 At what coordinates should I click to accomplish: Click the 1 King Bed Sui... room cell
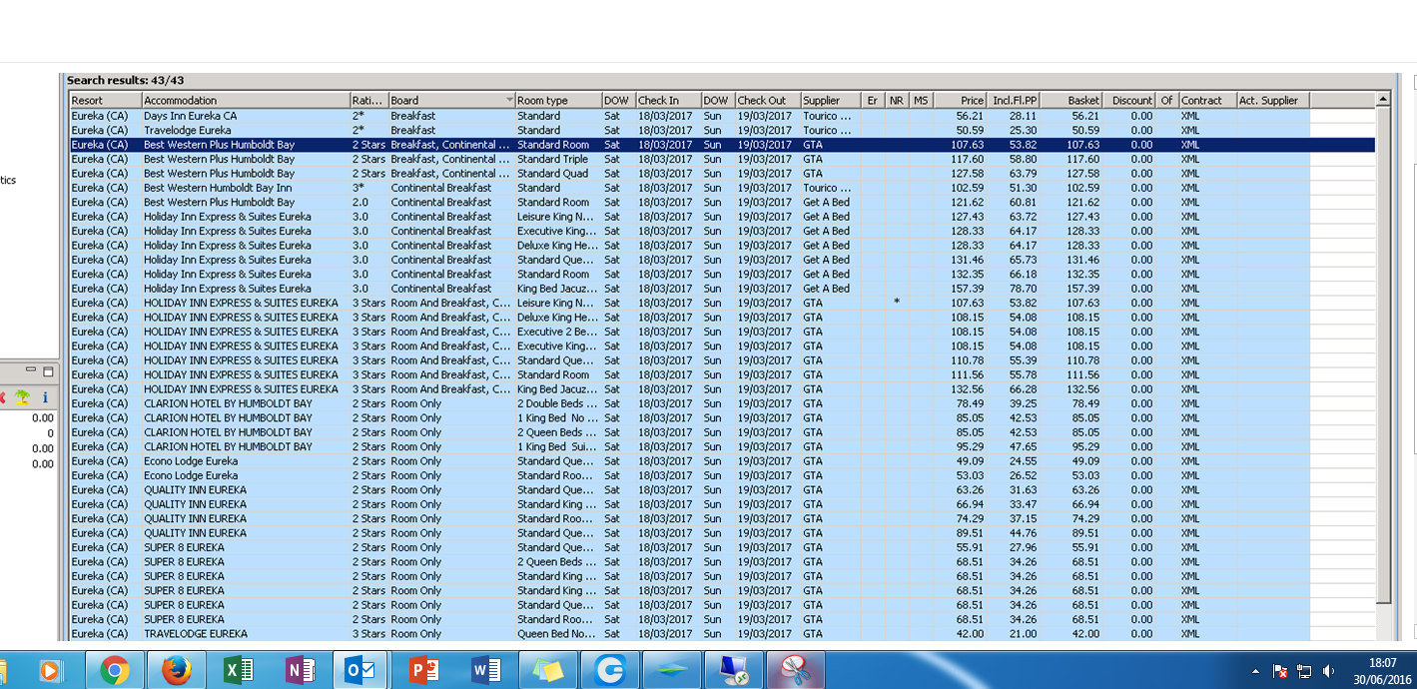(x=557, y=446)
